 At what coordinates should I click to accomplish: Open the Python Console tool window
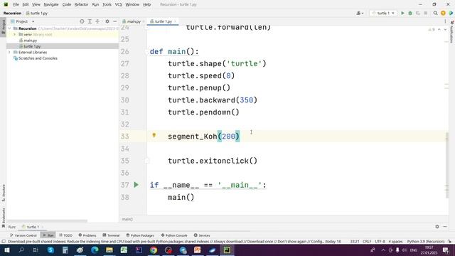coord(174,235)
